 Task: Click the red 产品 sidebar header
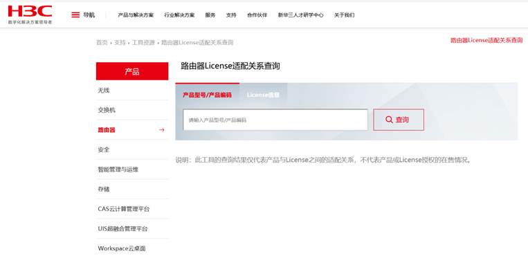point(132,71)
